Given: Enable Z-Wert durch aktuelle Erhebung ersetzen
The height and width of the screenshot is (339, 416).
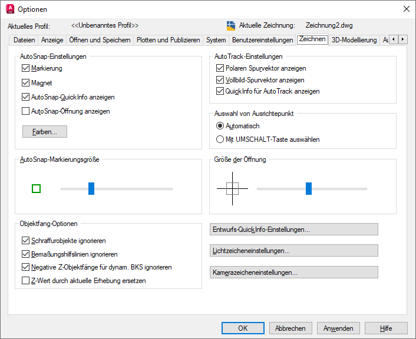Looking at the screenshot, I should pyautogui.click(x=25, y=281).
